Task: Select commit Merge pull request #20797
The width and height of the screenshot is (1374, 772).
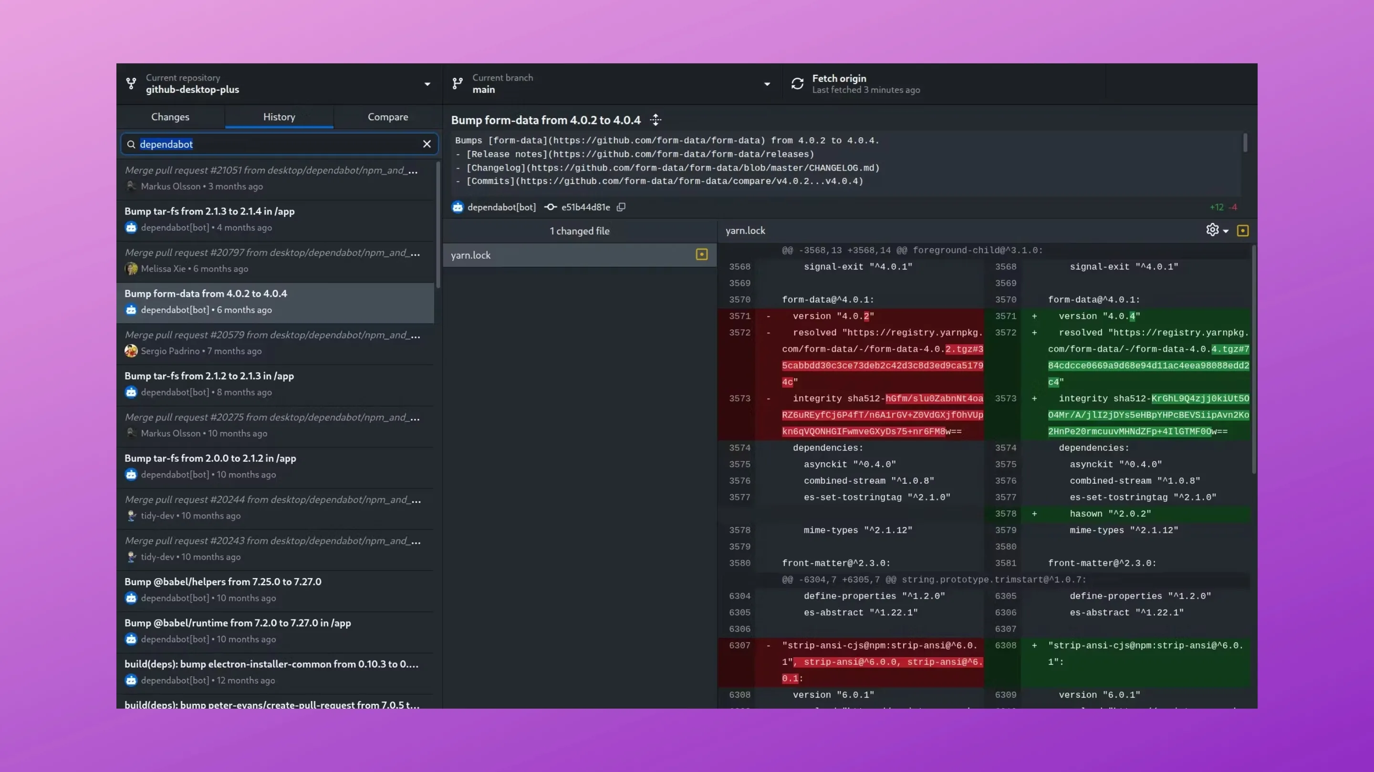Action: [275, 261]
